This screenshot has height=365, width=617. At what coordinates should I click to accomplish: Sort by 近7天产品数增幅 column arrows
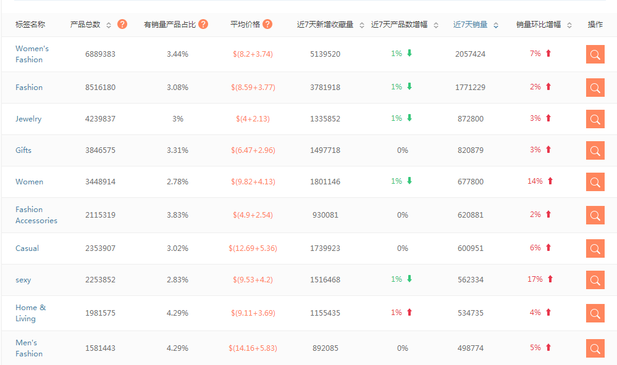[436, 25]
